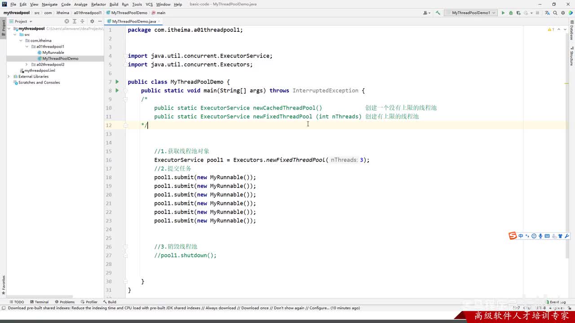Place cursor on the pool1.shutdown() comment line
This screenshot has height=323, width=575.
pyautogui.click(x=185, y=255)
